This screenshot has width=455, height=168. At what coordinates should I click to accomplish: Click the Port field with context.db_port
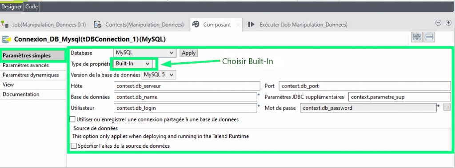365,86
